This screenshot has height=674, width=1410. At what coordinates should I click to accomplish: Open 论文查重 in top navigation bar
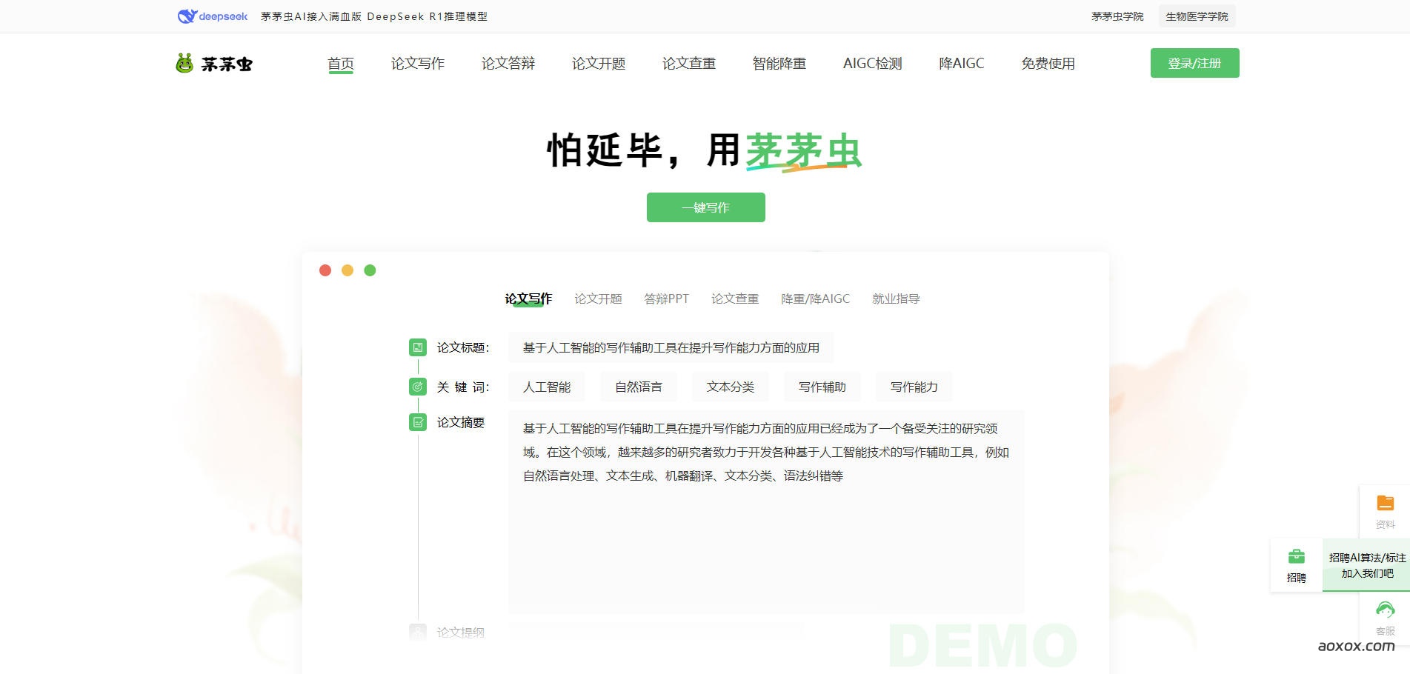tap(689, 64)
